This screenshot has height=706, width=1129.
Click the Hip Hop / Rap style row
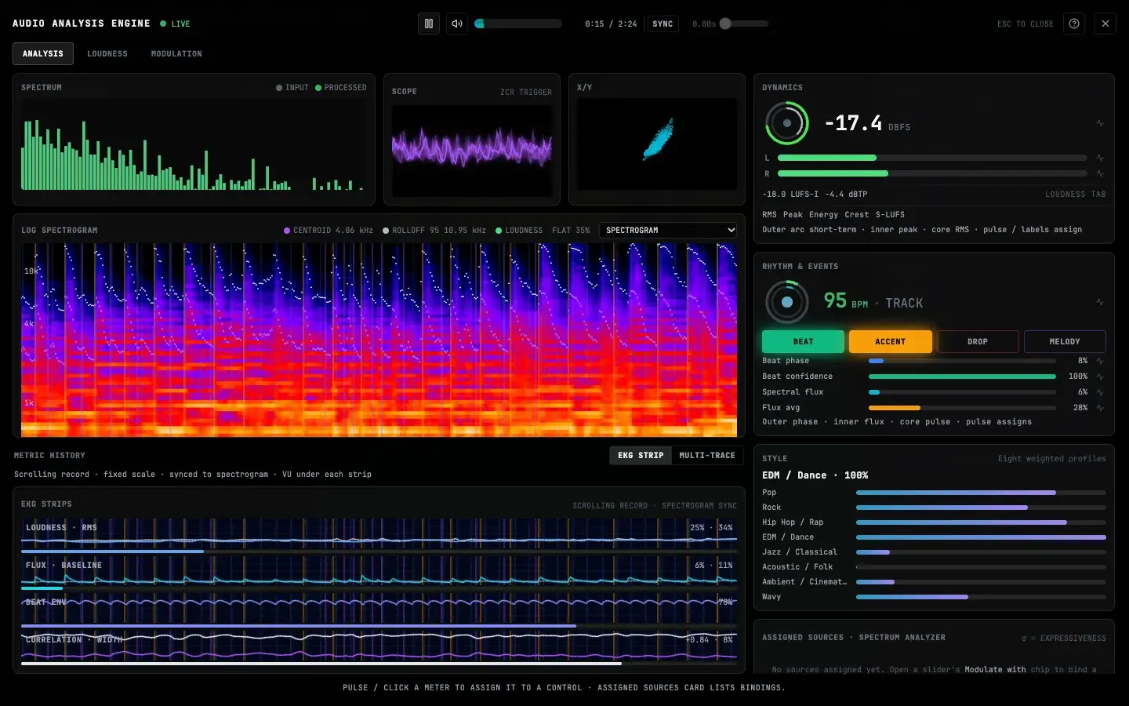click(934, 522)
